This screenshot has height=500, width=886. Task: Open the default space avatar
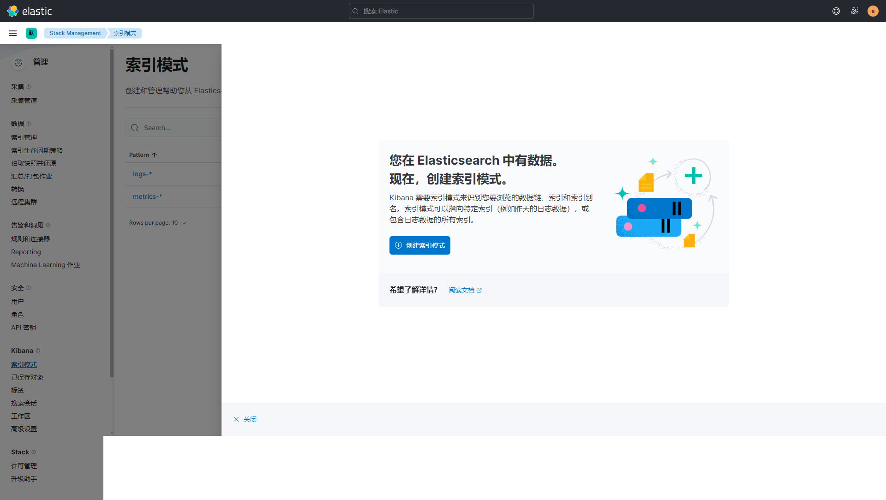pyautogui.click(x=31, y=33)
